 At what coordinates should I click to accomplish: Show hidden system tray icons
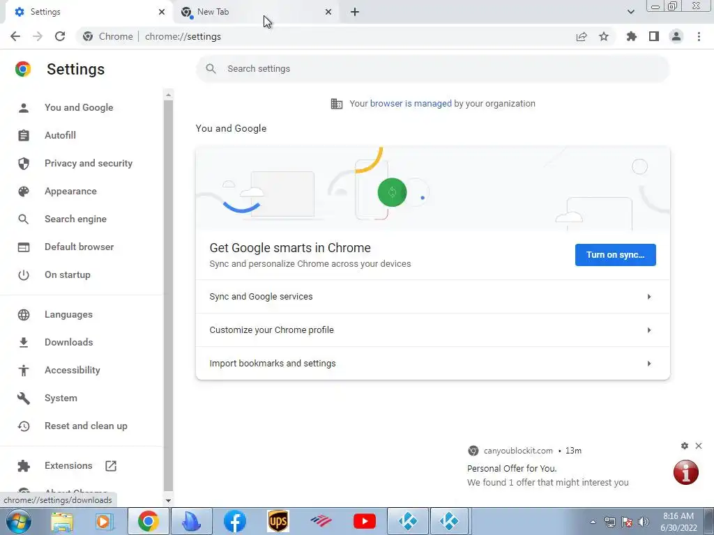[x=593, y=522]
